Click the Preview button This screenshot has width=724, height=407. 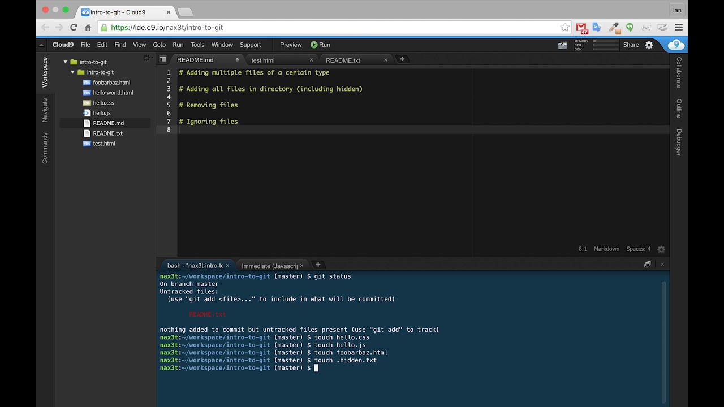pos(291,45)
